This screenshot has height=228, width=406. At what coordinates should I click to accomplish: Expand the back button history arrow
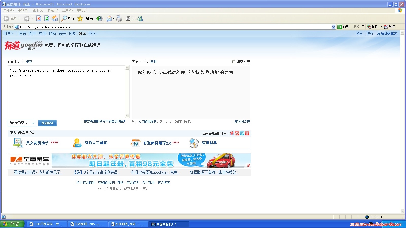click(20, 18)
